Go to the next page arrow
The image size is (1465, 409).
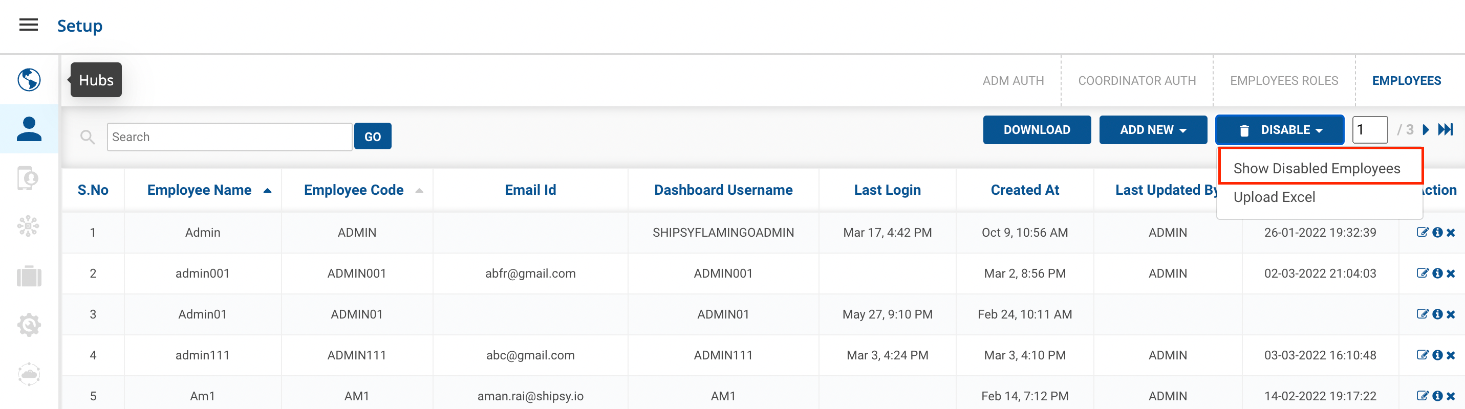click(1426, 129)
